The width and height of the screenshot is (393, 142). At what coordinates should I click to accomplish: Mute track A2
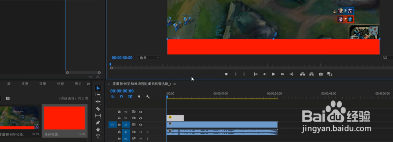point(141,138)
